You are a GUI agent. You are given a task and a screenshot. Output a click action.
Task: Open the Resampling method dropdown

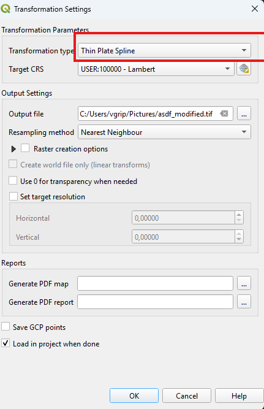pyautogui.click(x=164, y=132)
